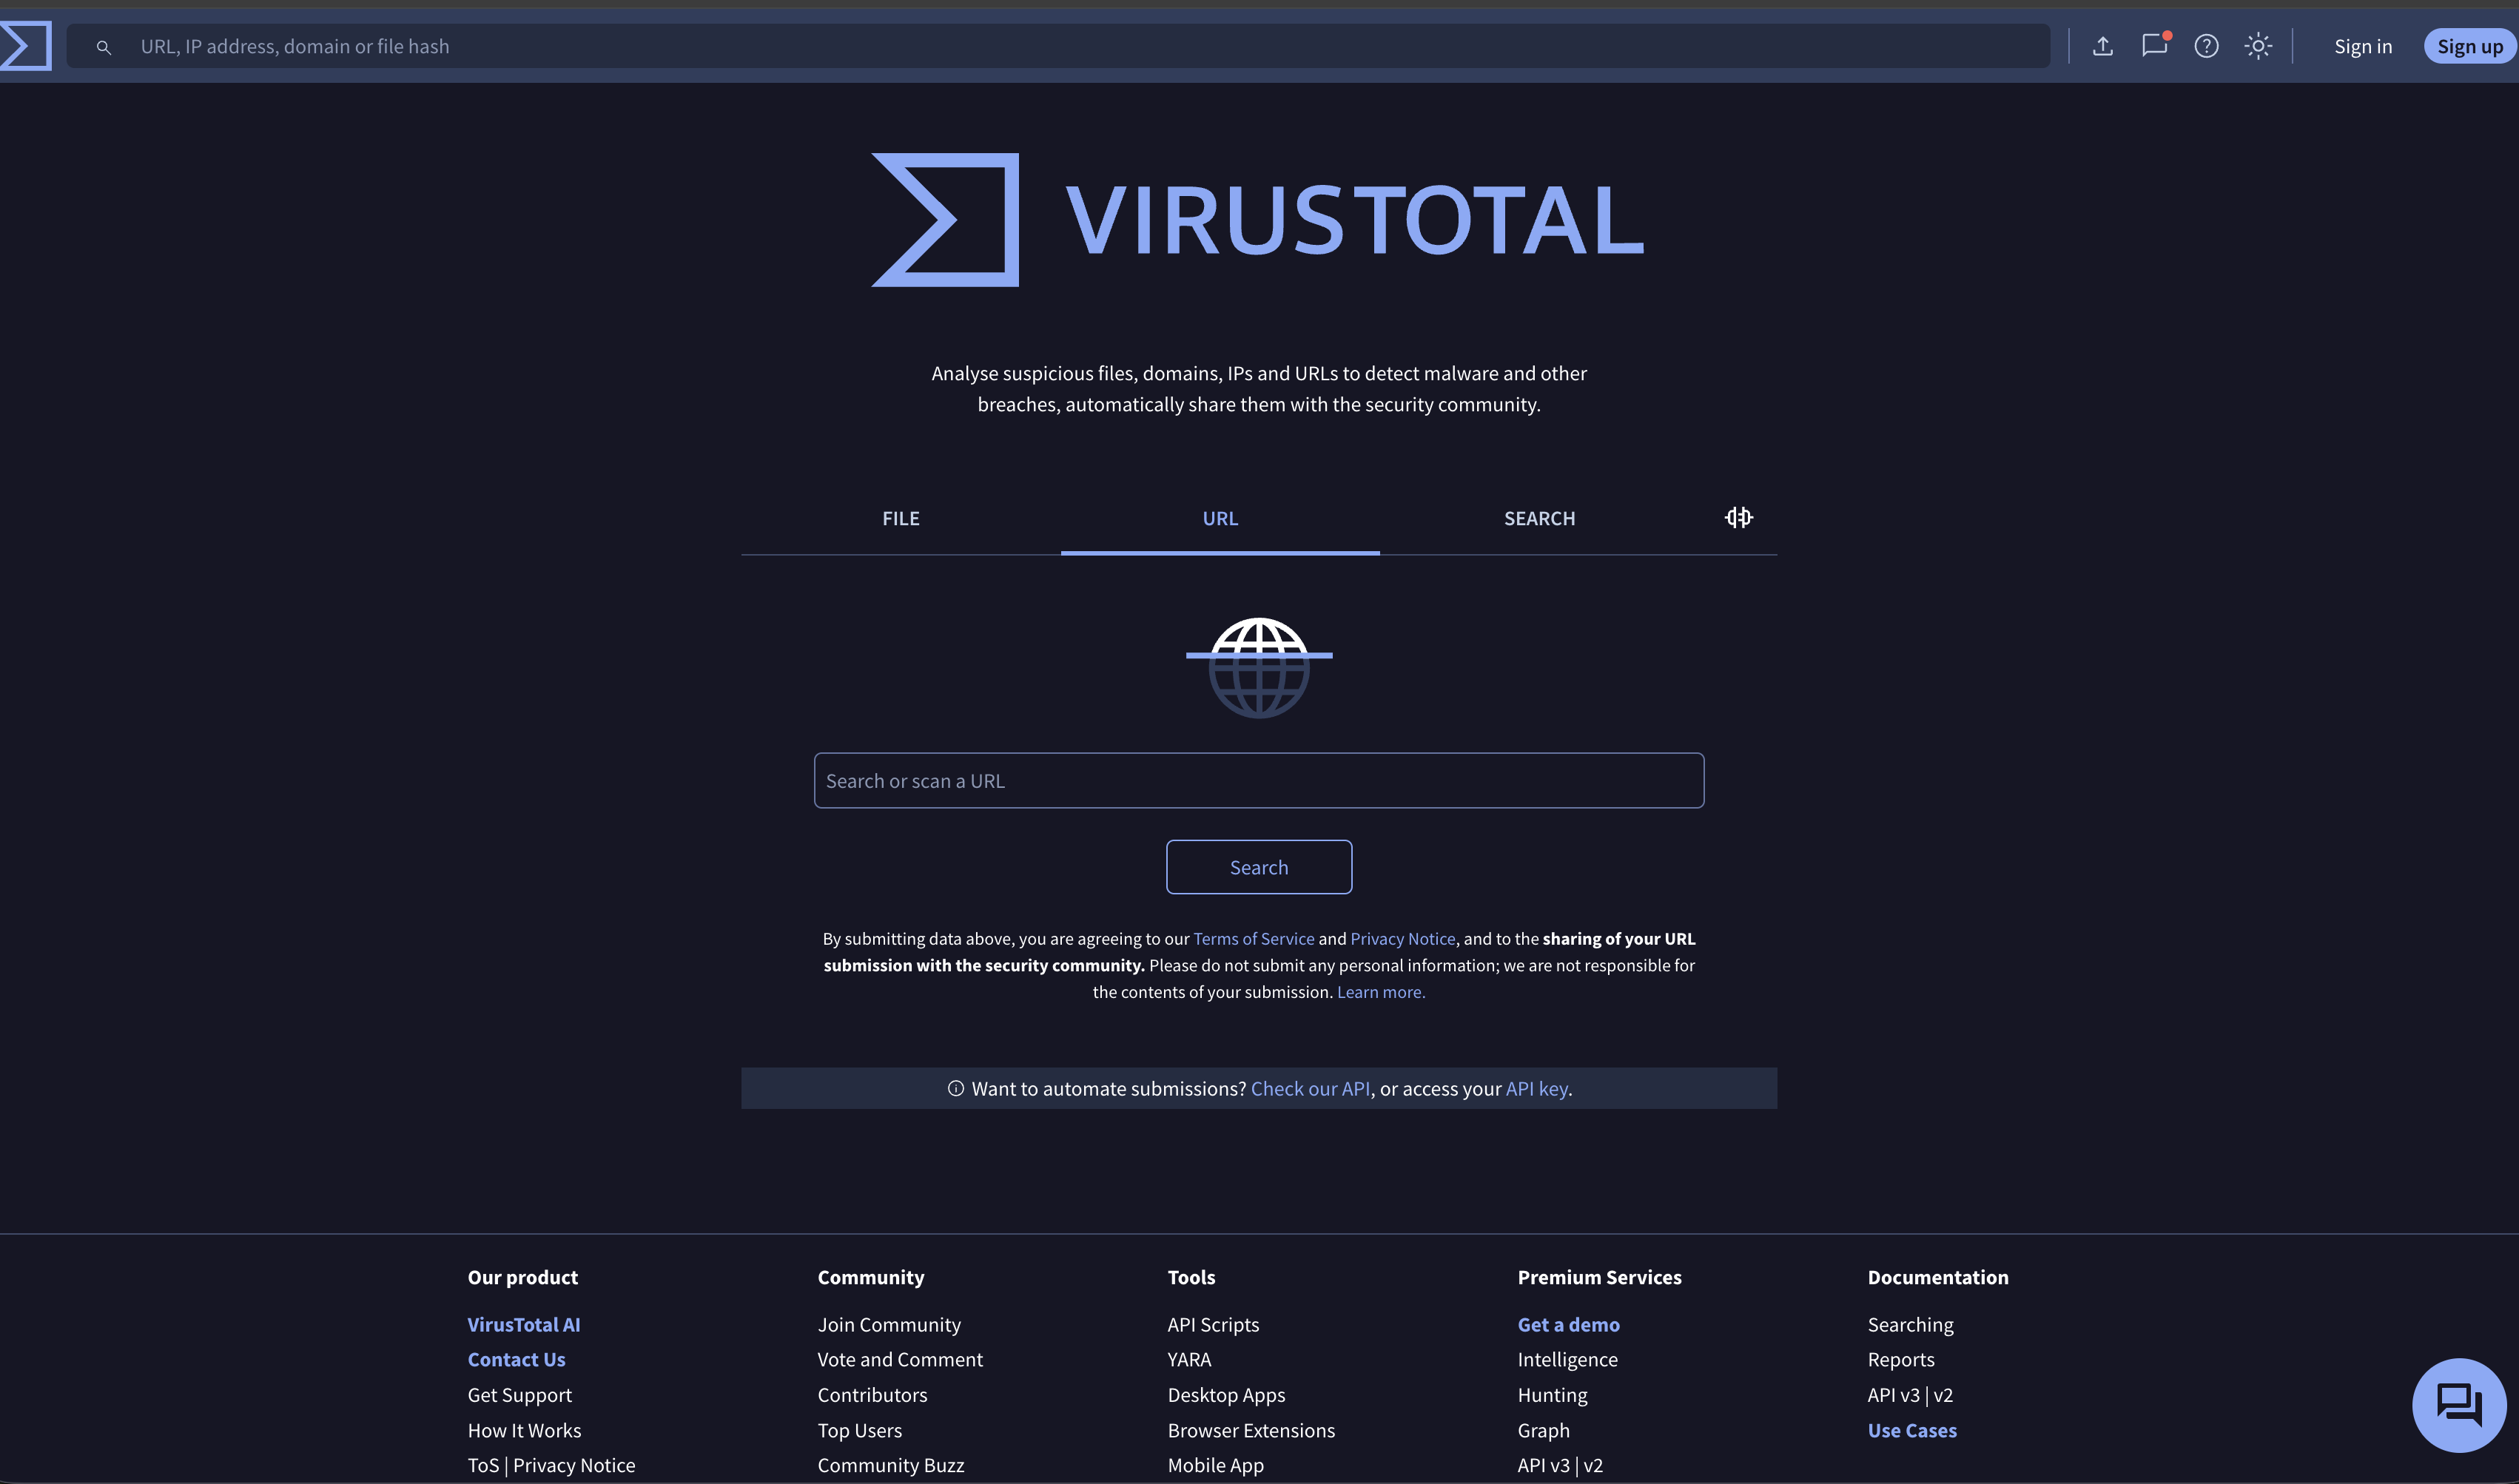The height and width of the screenshot is (1484, 2519).
Task: Click Get a demo link
Action: [x=1568, y=1324]
